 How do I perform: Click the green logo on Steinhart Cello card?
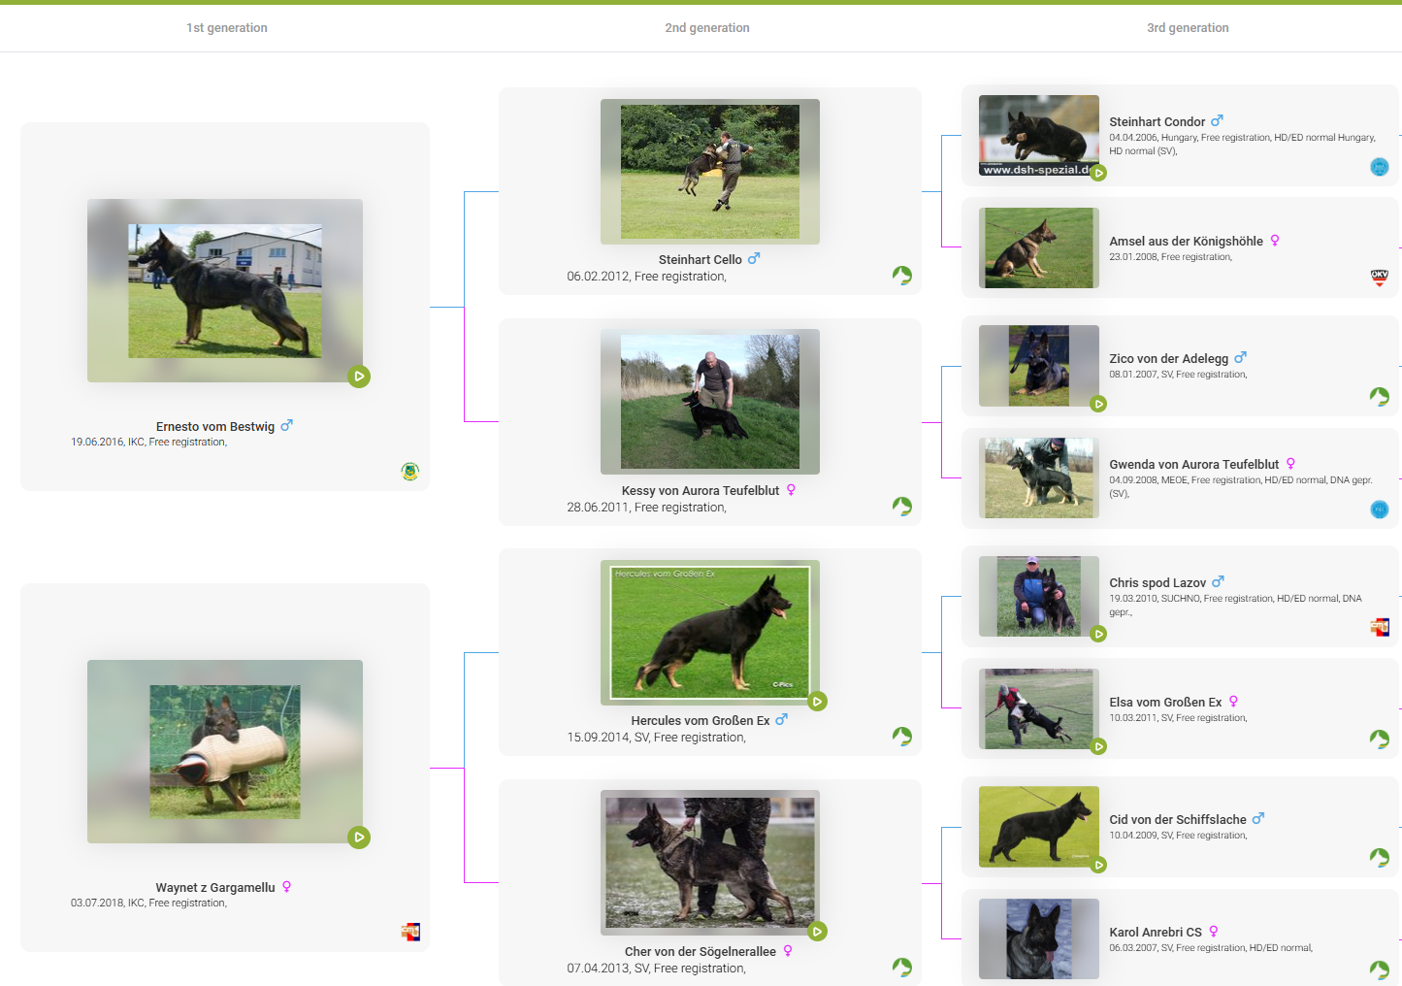pos(902,276)
